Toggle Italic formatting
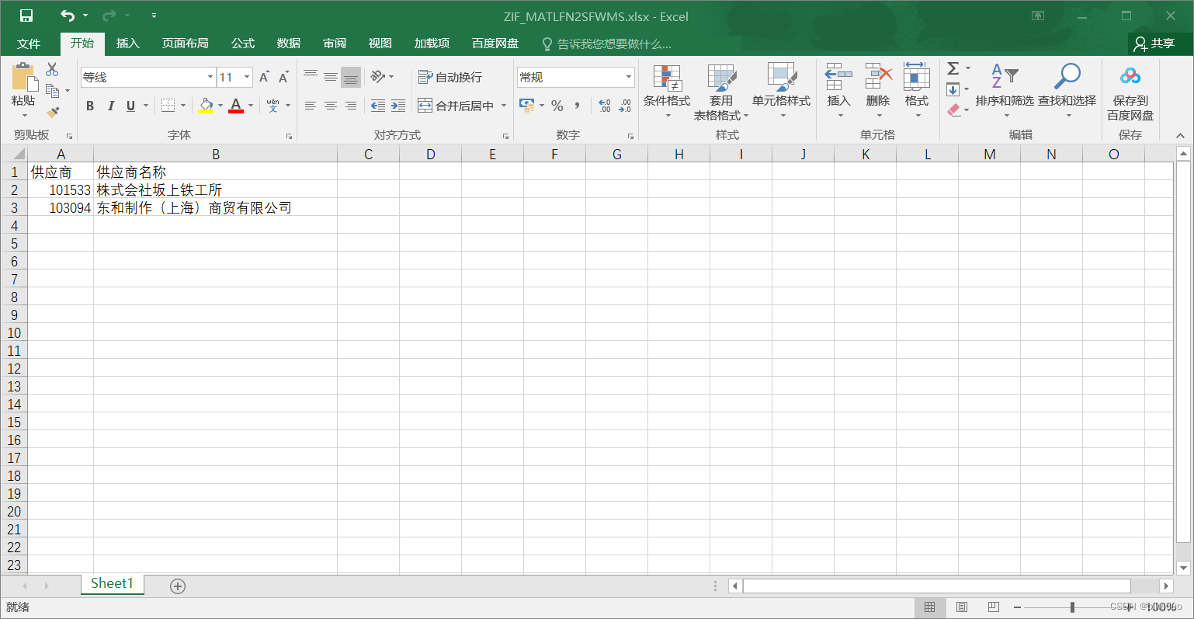Viewport: 1194px width, 619px height. point(110,106)
